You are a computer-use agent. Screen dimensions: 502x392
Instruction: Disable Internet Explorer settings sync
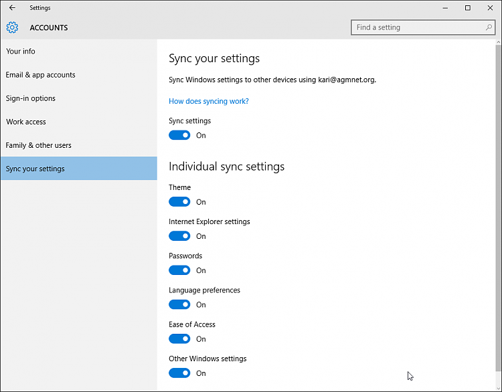click(179, 236)
